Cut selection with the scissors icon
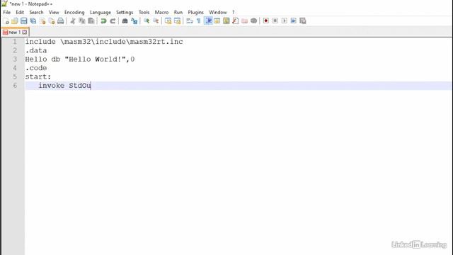Image resolution: width=453 pixels, height=255 pixels. point(73,21)
